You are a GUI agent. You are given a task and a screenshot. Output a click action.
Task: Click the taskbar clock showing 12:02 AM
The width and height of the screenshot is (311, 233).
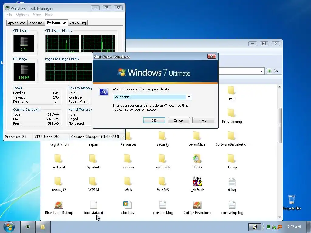pyautogui.click(x=293, y=227)
